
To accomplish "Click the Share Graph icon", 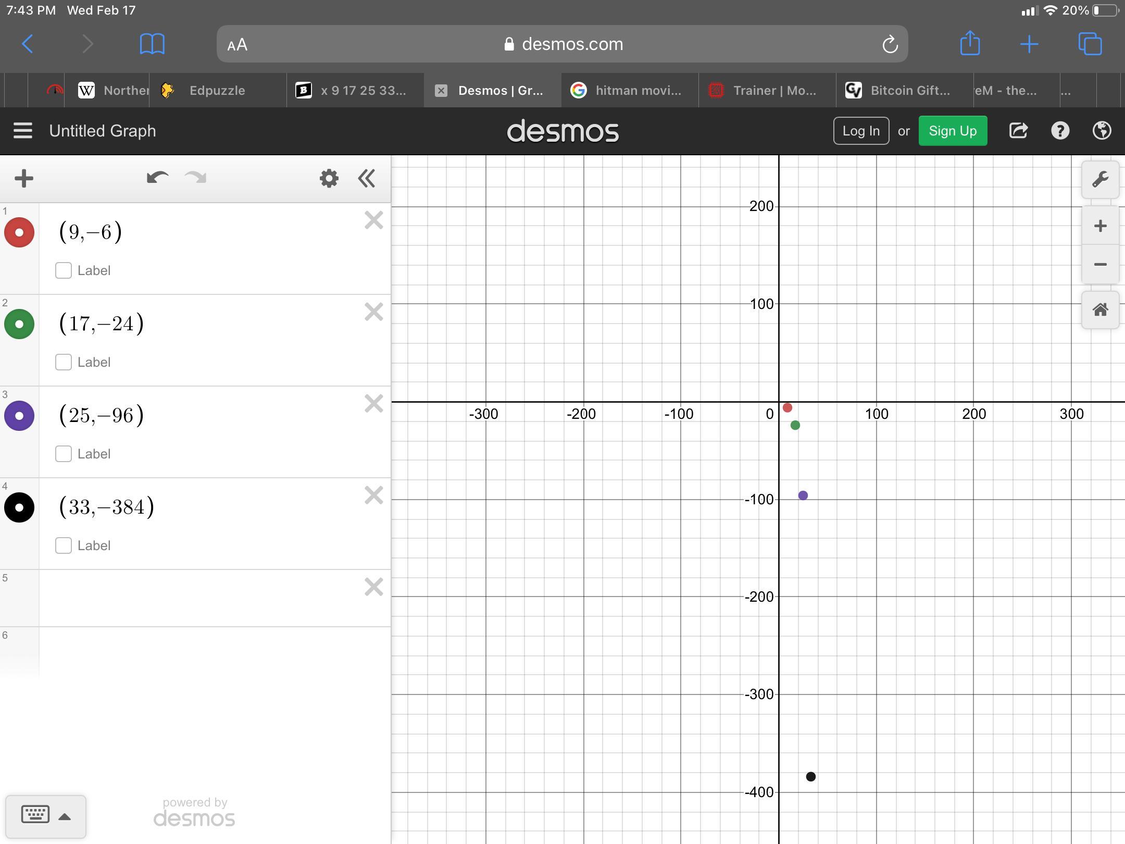I will [1018, 131].
